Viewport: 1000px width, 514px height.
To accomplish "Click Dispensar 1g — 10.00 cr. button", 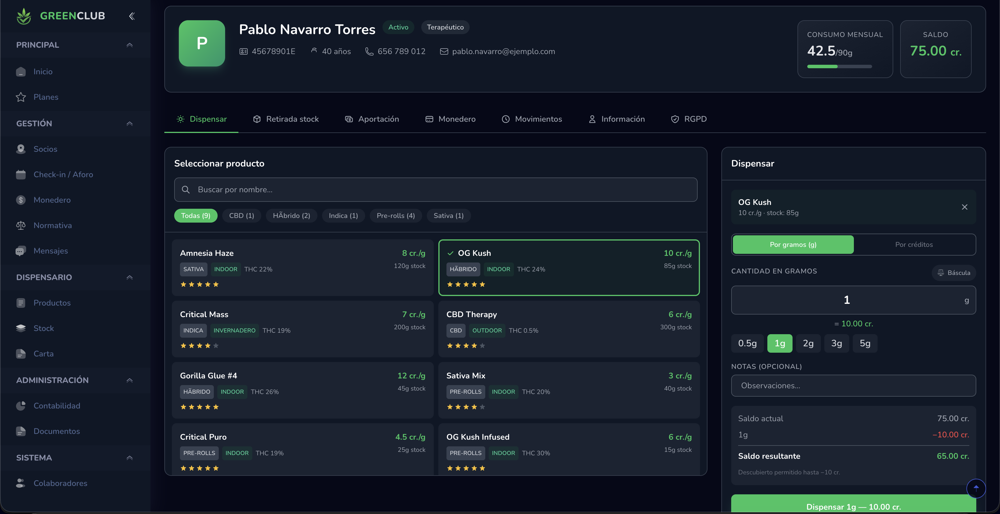I will coord(853,506).
